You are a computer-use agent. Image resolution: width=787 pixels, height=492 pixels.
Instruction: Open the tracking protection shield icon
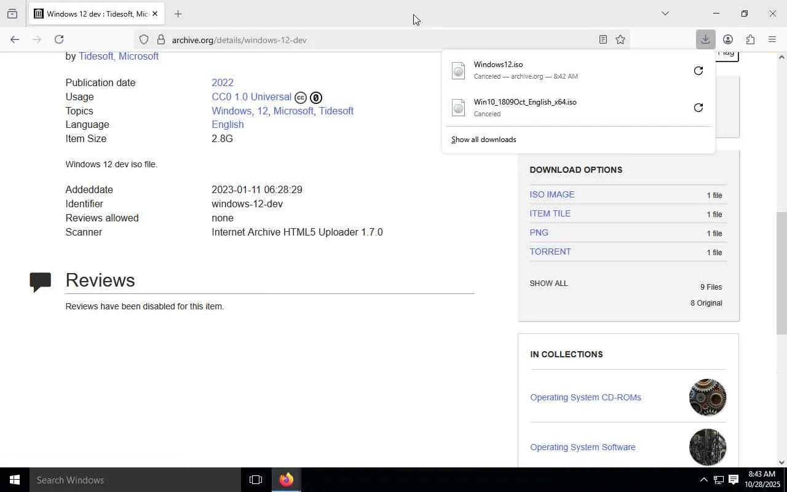pos(144,39)
